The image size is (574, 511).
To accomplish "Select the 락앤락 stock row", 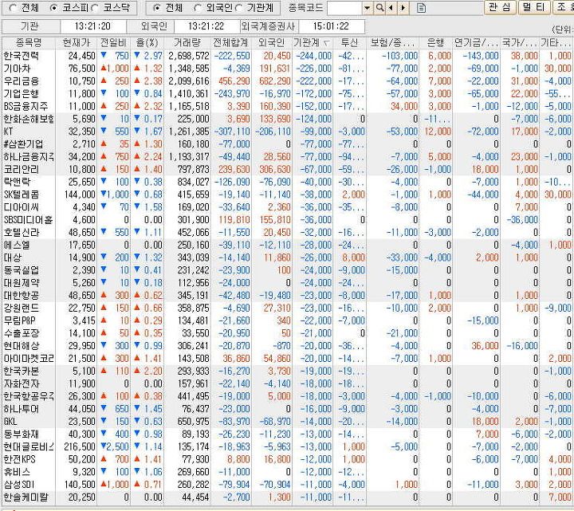I will (x=287, y=182).
